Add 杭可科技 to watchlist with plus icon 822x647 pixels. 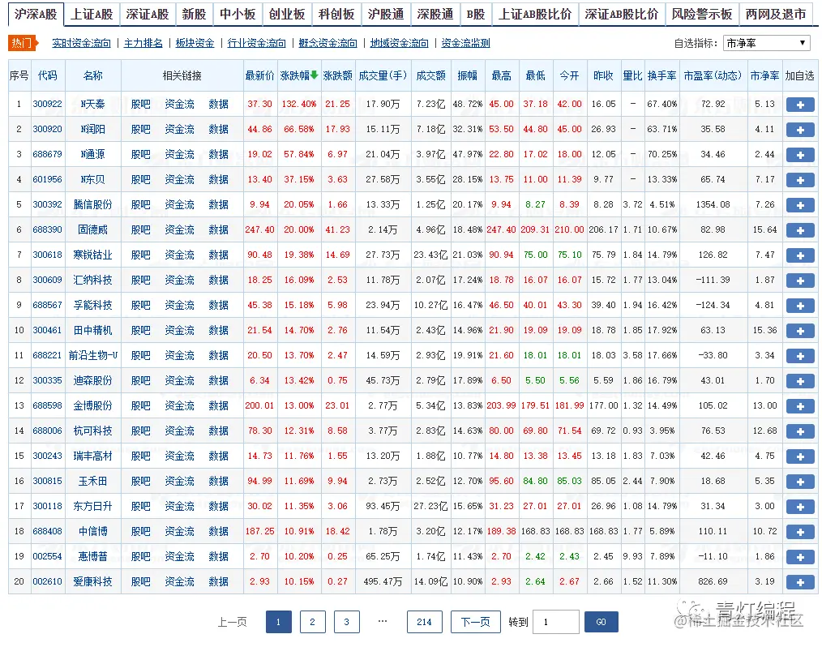coord(800,431)
